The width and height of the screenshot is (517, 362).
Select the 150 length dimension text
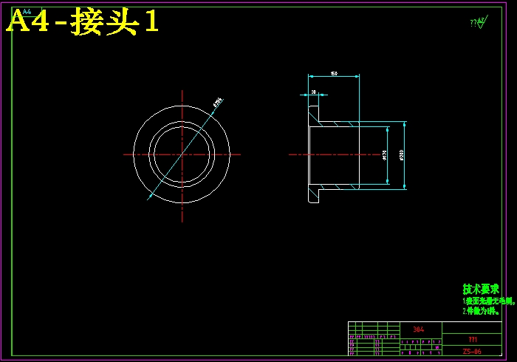[x=334, y=73]
